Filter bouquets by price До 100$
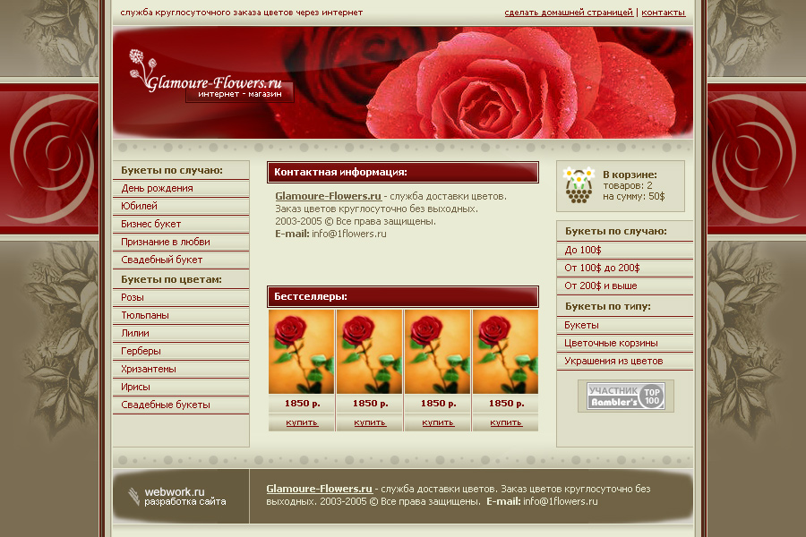The image size is (806, 537). pos(583,250)
